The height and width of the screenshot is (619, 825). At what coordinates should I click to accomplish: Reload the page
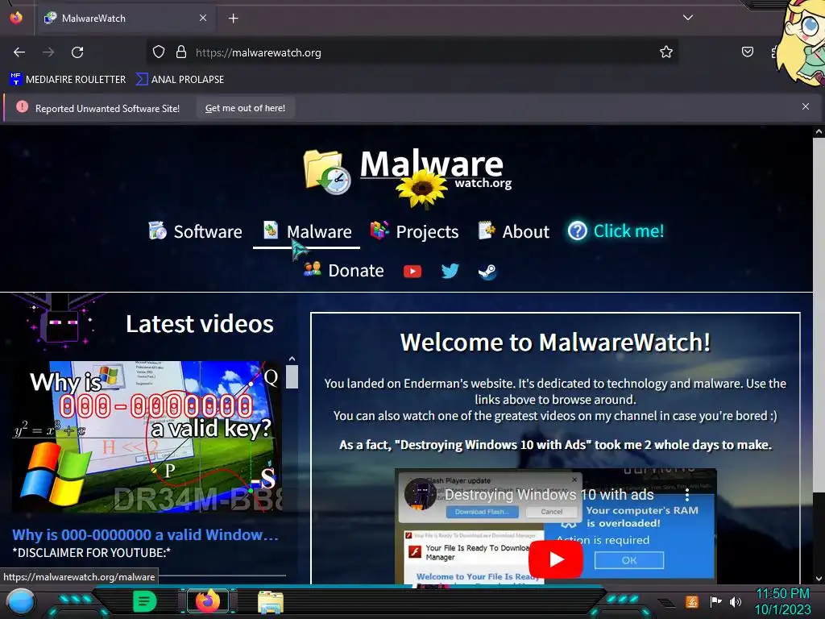coord(77,52)
